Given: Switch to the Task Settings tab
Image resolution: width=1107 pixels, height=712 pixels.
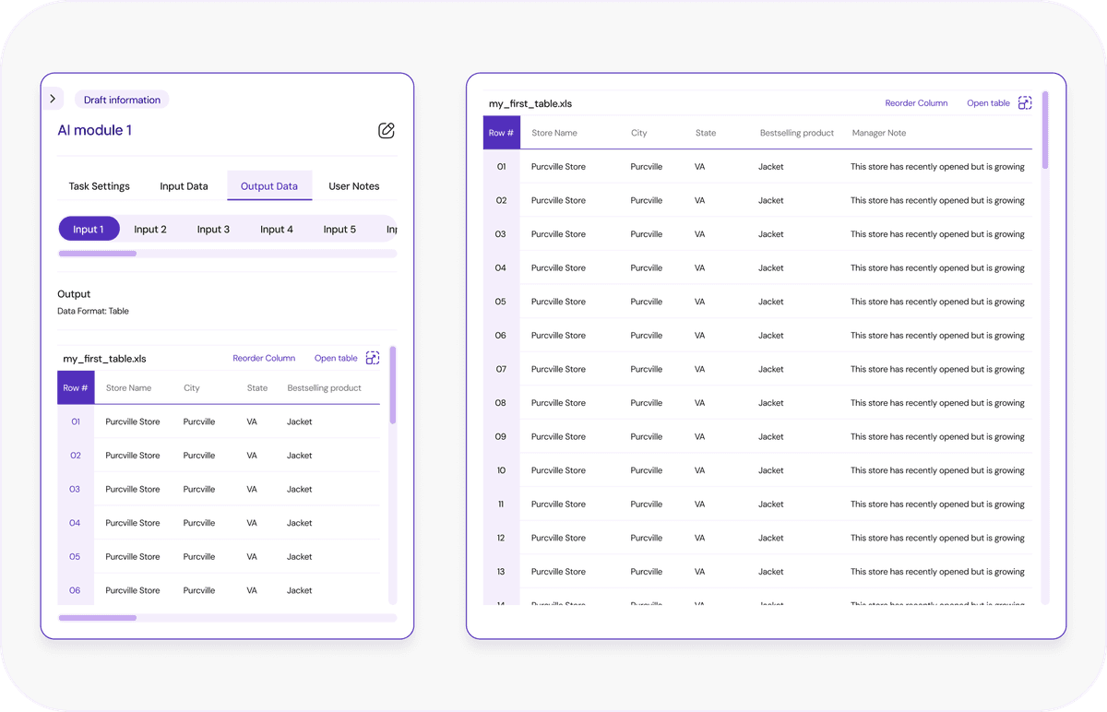Looking at the screenshot, I should (99, 186).
